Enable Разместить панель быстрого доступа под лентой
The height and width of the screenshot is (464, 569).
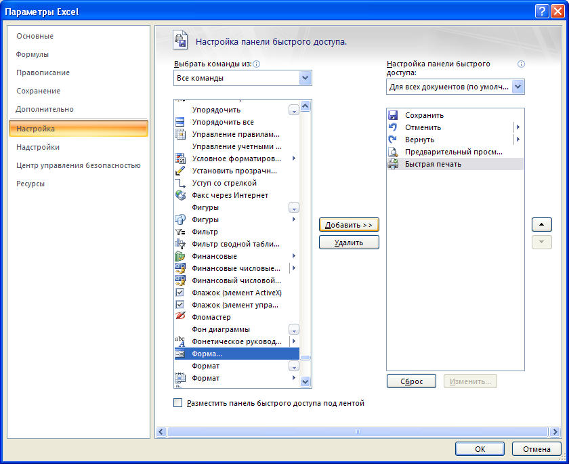pos(177,402)
